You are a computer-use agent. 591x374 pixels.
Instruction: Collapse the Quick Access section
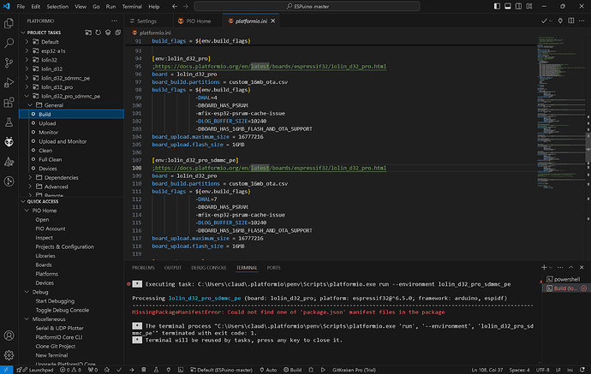(23, 201)
